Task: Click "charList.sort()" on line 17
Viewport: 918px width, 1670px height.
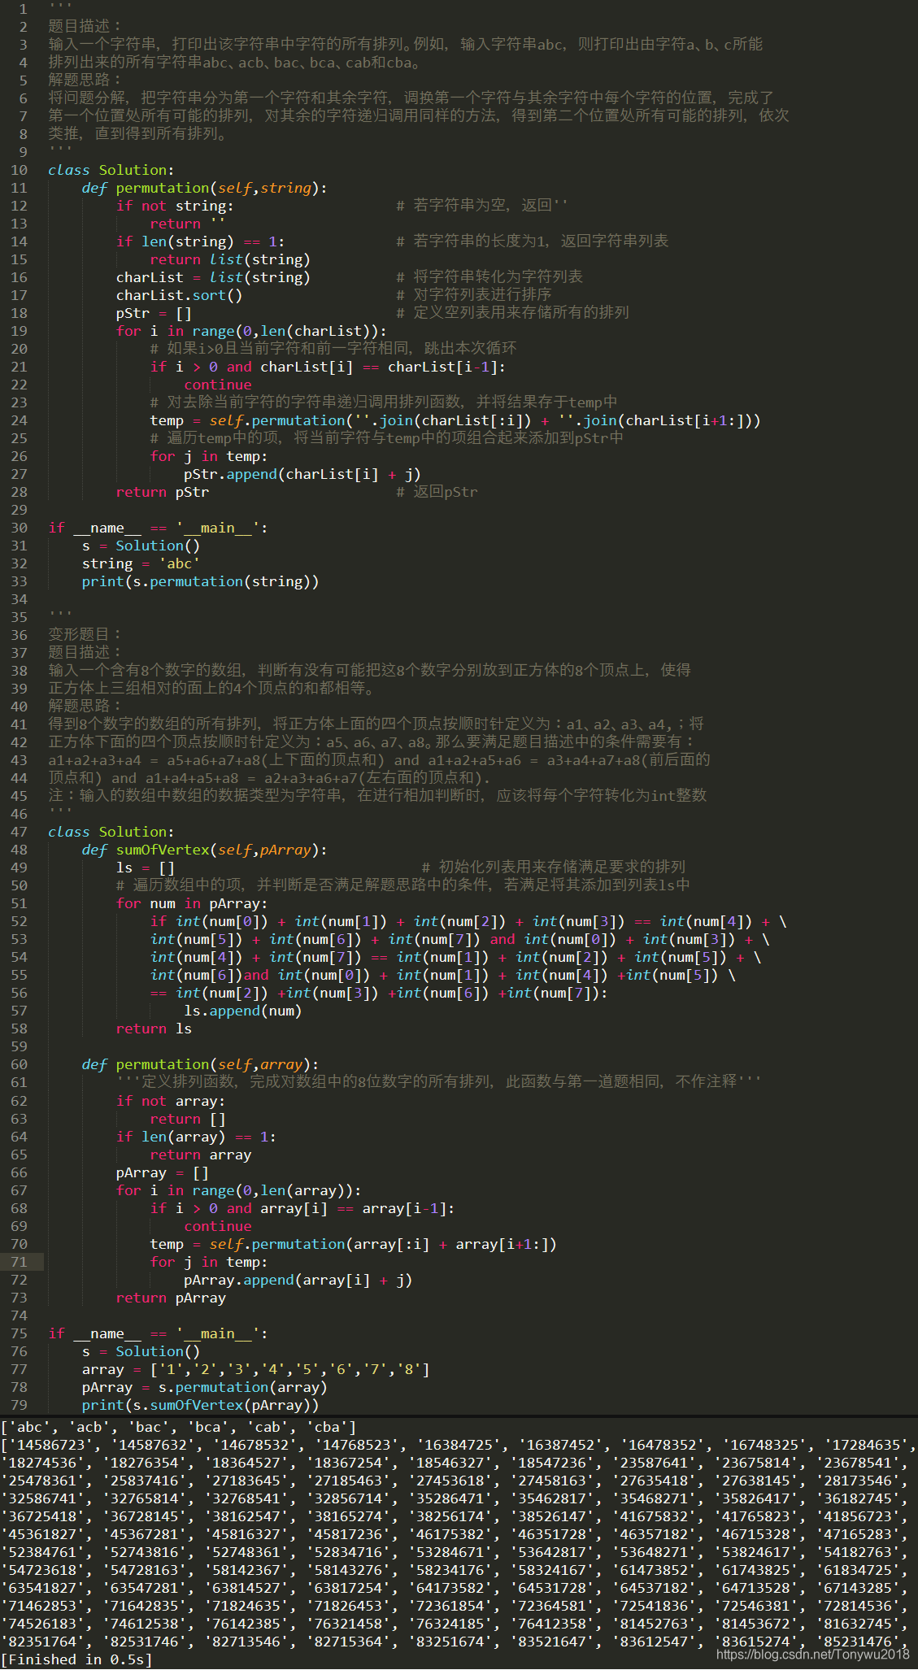Action: (179, 295)
